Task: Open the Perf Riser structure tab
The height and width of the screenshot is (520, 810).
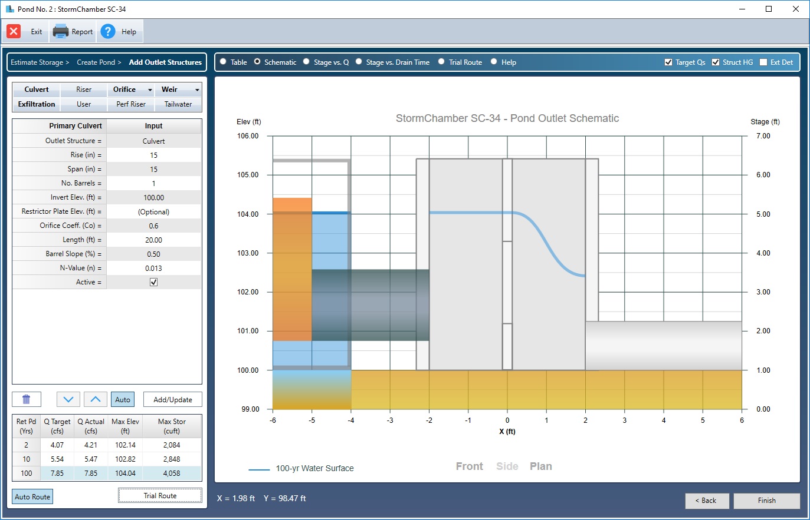Action: (x=131, y=104)
